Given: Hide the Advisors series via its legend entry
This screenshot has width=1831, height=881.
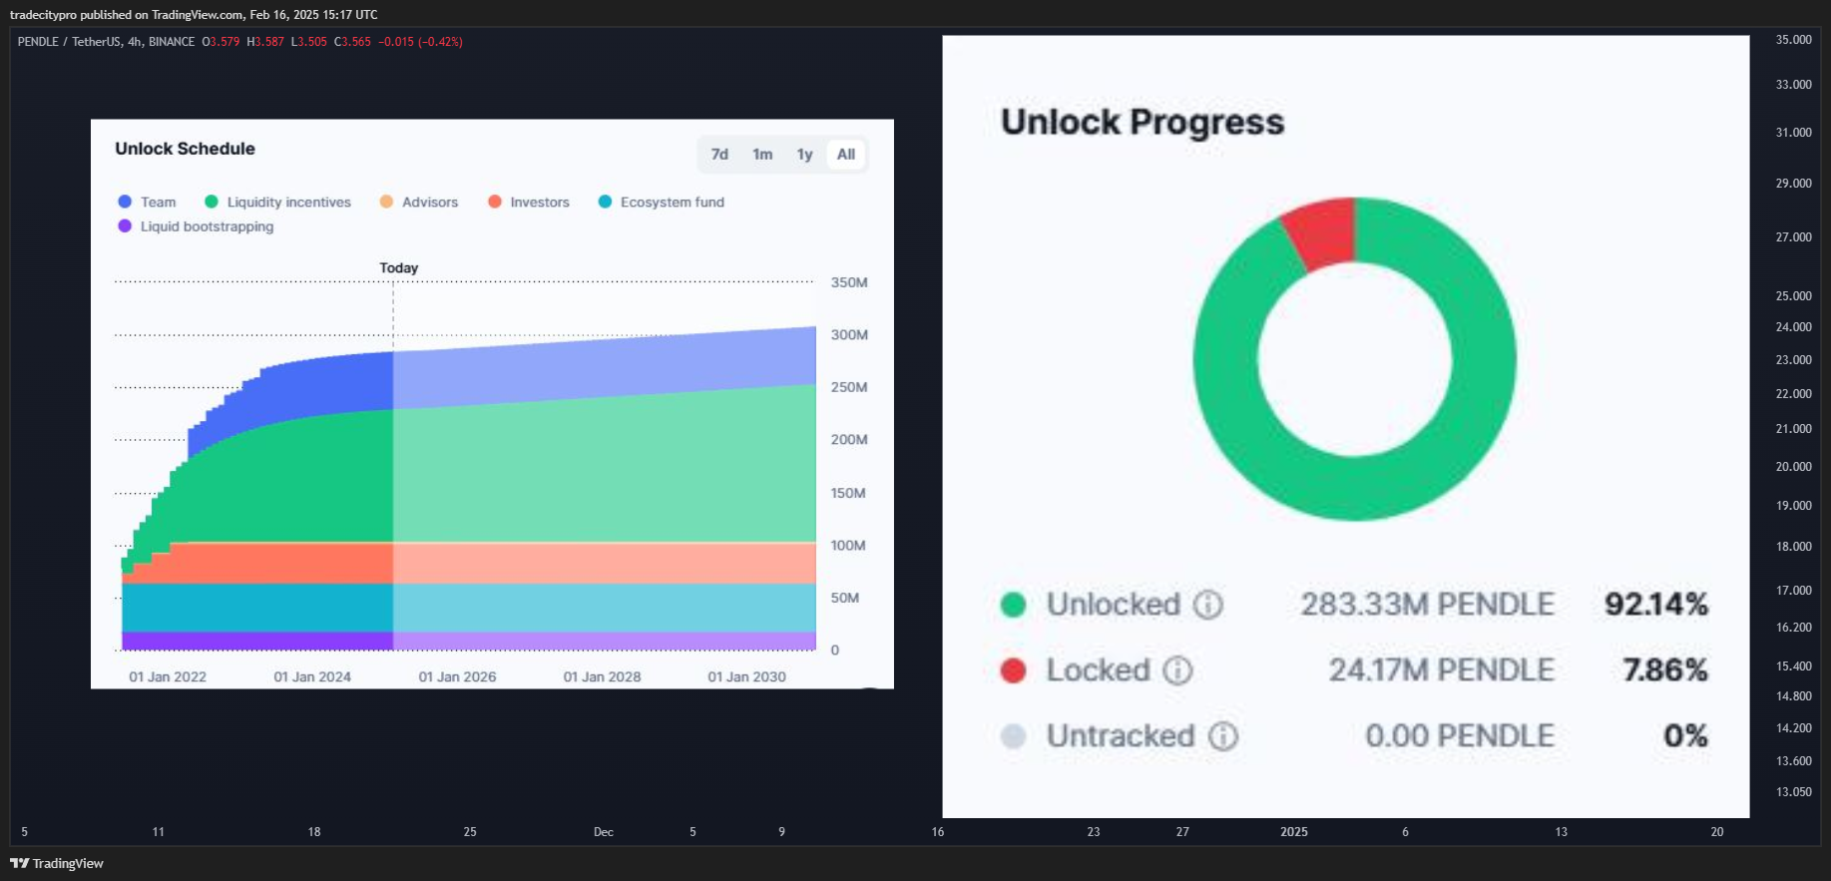Looking at the screenshot, I should click(419, 202).
